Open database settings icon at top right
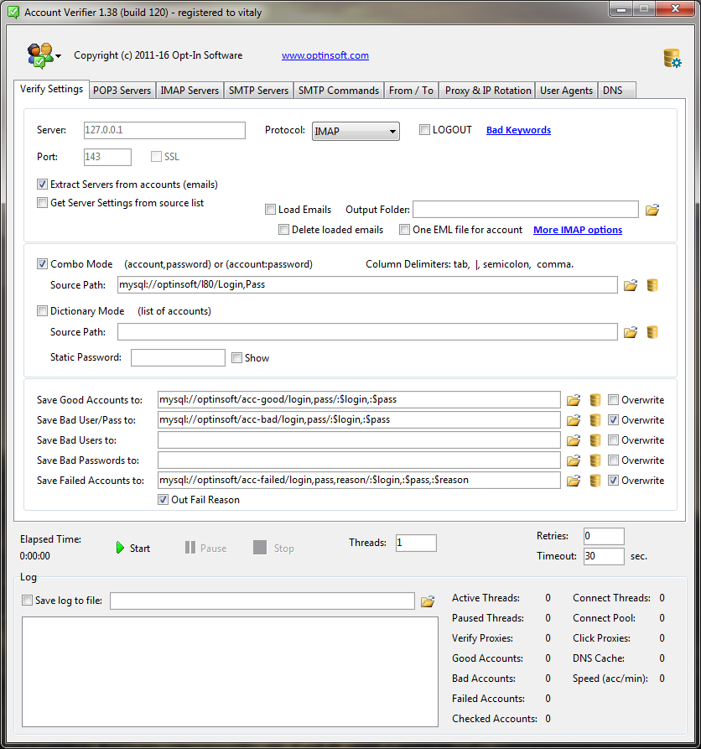 [672, 58]
